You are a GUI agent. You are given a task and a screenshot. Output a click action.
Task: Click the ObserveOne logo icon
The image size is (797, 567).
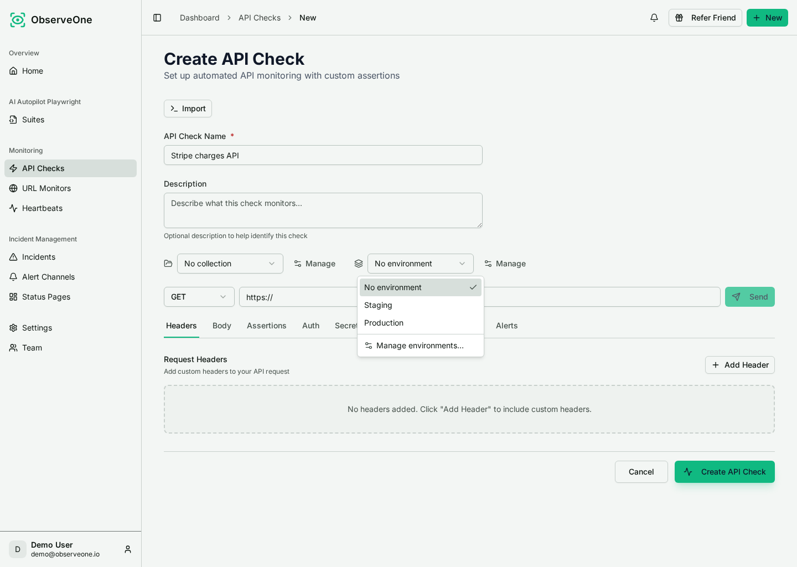[x=18, y=20]
